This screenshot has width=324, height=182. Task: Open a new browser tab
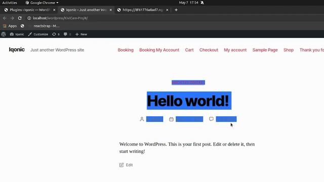point(176,10)
